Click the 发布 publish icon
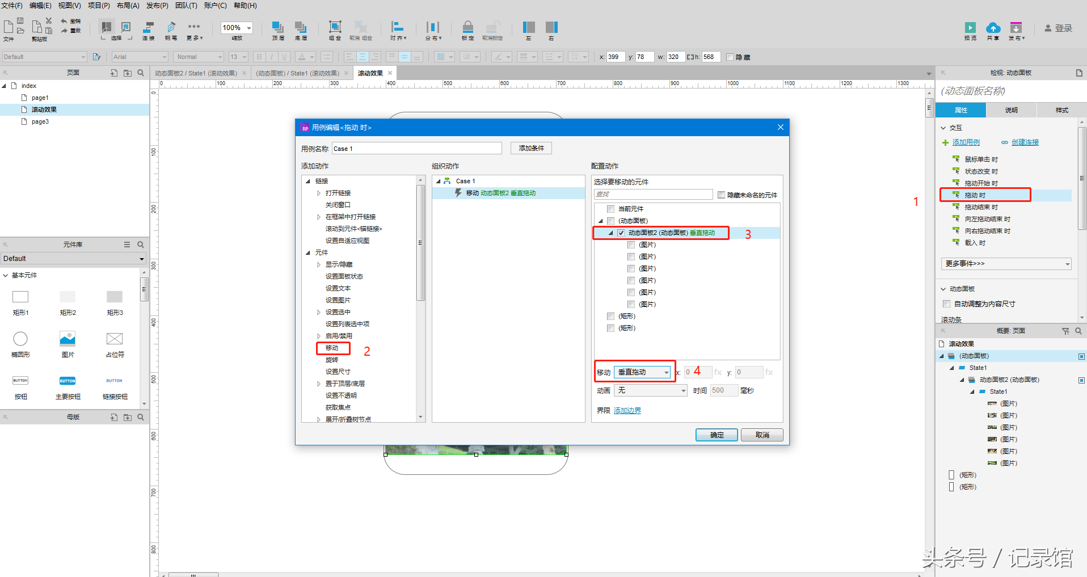1087x577 pixels. tap(1016, 27)
